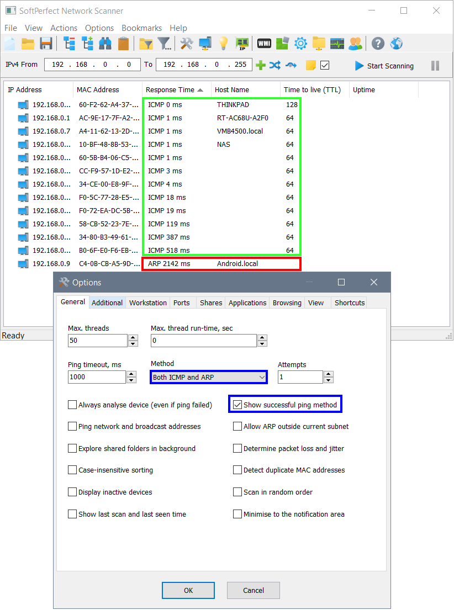Open the File menu
Image resolution: width=454 pixels, height=610 pixels.
11,28
